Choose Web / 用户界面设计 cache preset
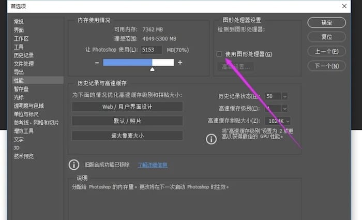The height and width of the screenshot is (220, 362). (x=127, y=107)
